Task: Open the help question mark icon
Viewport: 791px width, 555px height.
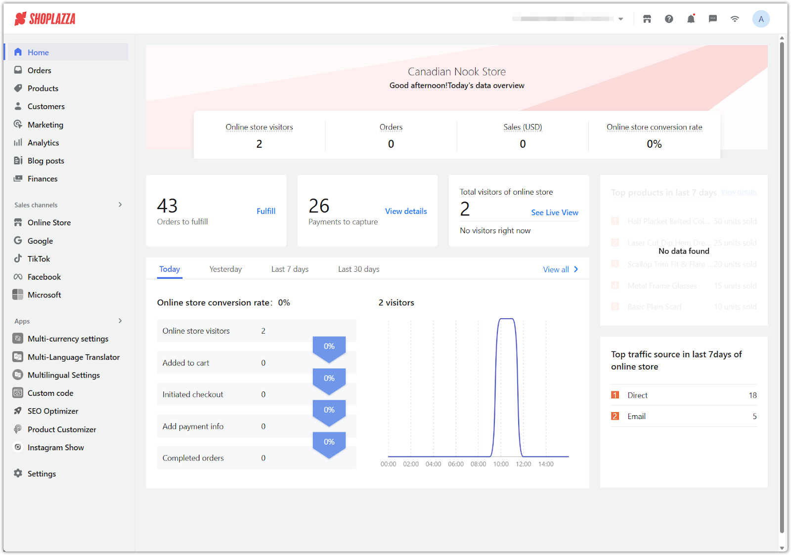Action: tap(669, 19)
